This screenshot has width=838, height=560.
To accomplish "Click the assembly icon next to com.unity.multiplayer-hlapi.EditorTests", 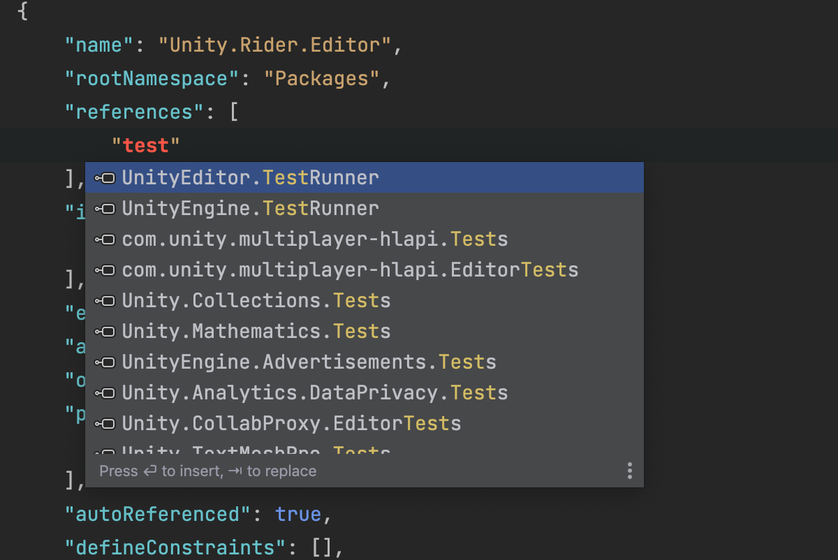I will tap(105, 270).
